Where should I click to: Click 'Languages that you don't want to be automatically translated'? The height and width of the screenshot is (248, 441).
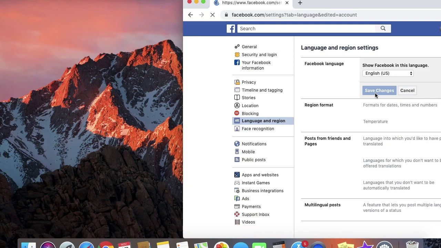[399, 185]
